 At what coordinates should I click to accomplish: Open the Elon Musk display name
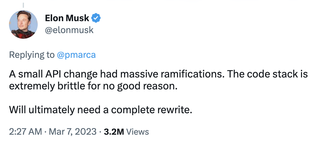(67, 18)
